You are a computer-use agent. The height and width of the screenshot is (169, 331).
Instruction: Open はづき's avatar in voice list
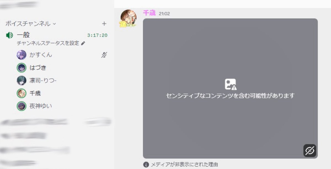tap(22, 68)
